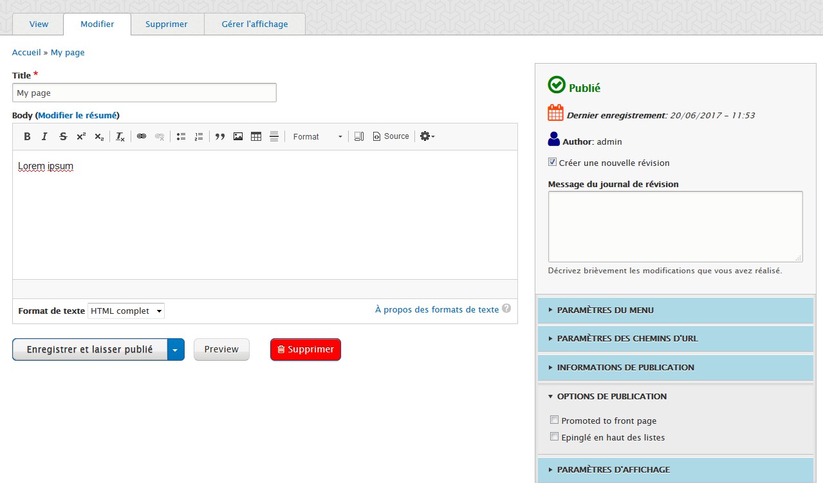Screen dimensions: 823x490
Task: Open Format de texte HTML complet selector
Action: click(x=126, y=311)
